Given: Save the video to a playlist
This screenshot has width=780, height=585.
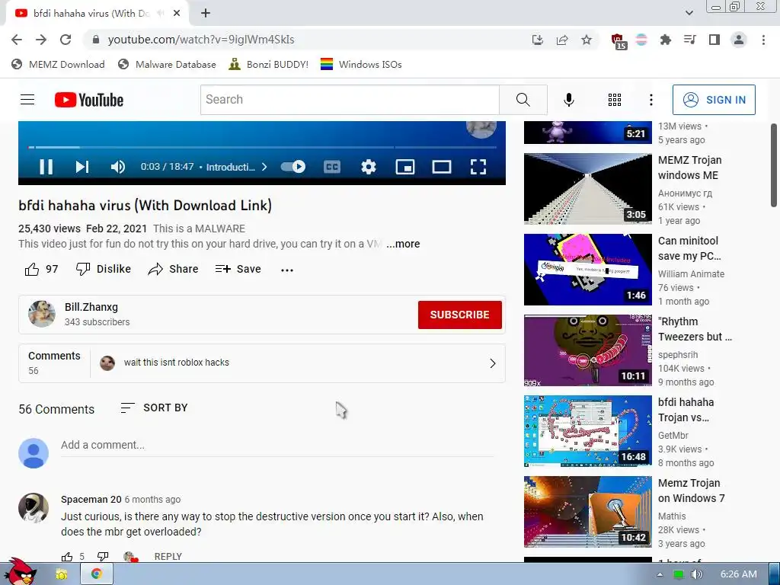Looking at the screenshot, I should point(238,269).
